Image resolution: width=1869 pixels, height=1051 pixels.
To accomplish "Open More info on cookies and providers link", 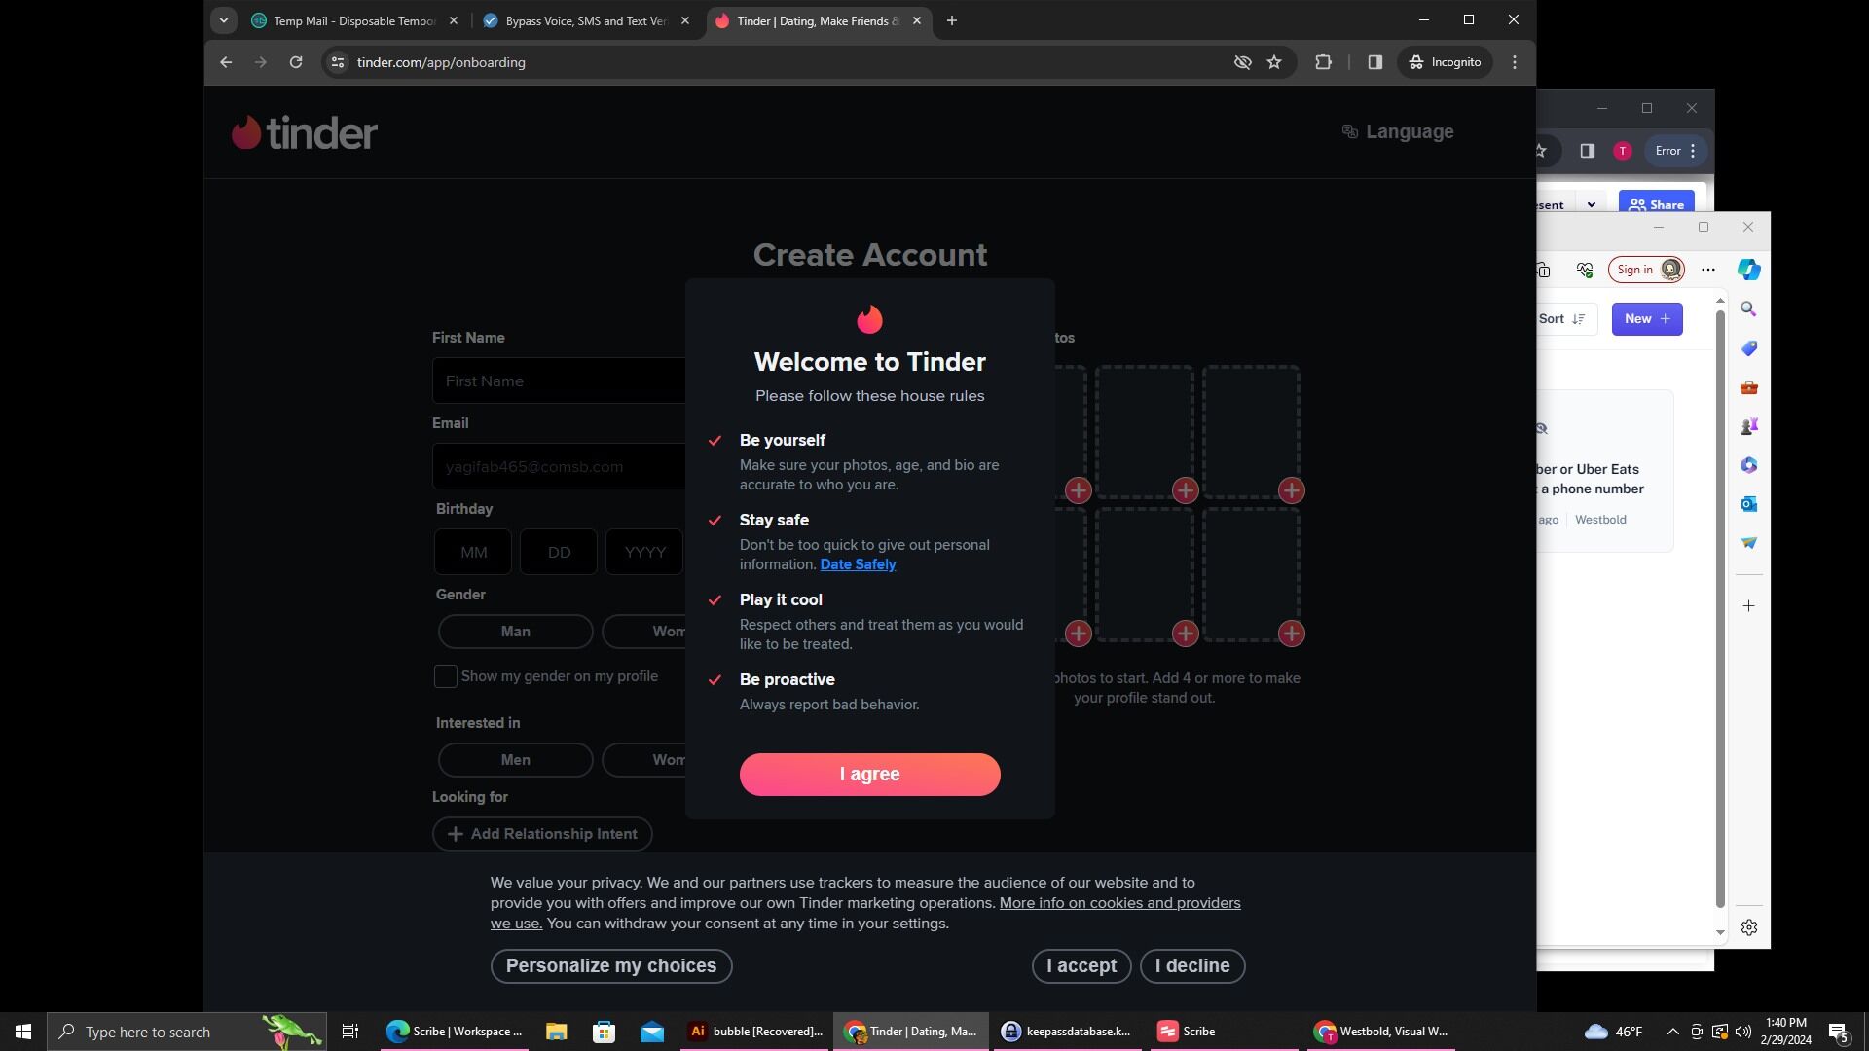I will 1119,903.
